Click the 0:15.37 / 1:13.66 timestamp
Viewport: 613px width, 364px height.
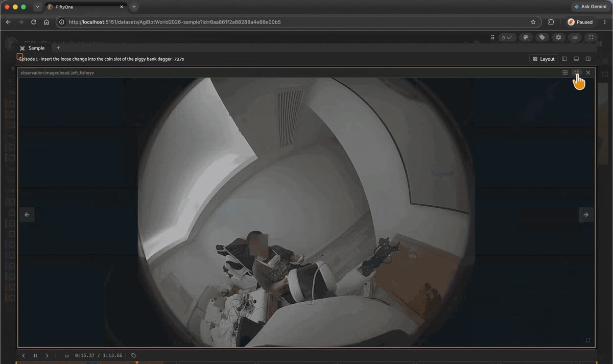click(x=99, y=355)
